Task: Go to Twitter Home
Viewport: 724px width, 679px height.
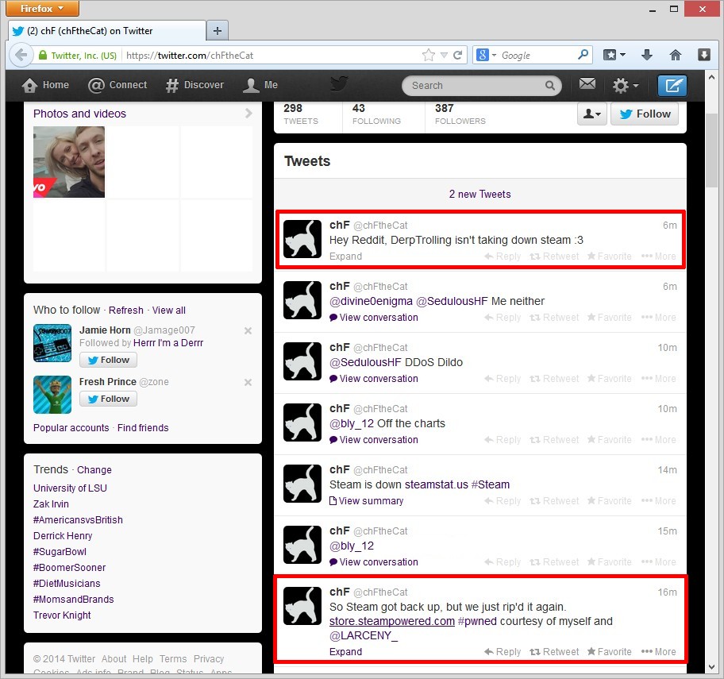Action: coord(45,85)
